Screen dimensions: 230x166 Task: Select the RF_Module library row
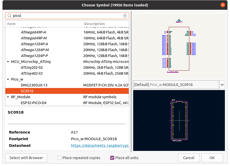coord(67,97)
